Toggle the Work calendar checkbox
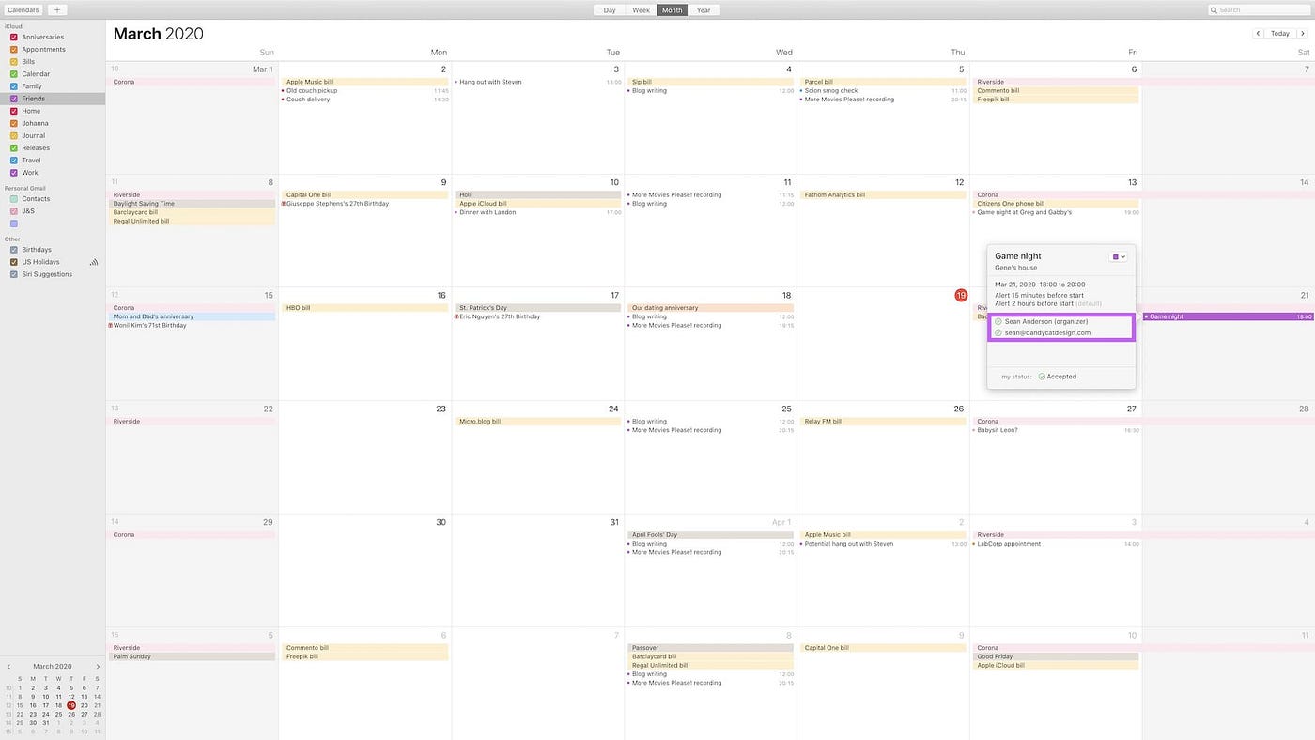 [x=14, y=173]
